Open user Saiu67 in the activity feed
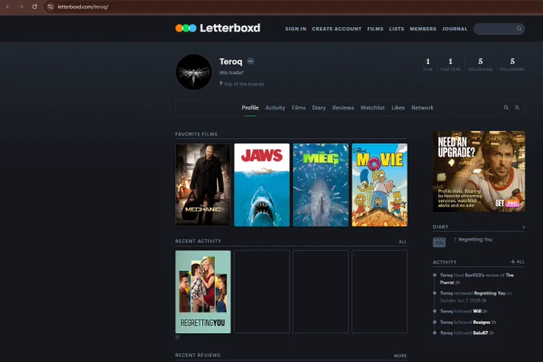The height and width of the screenshot is (362, 543). point(481,333)
